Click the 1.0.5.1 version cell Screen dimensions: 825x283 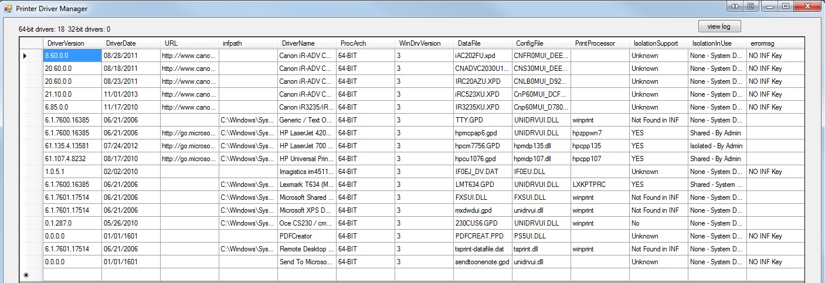click(x=72, y=172)
